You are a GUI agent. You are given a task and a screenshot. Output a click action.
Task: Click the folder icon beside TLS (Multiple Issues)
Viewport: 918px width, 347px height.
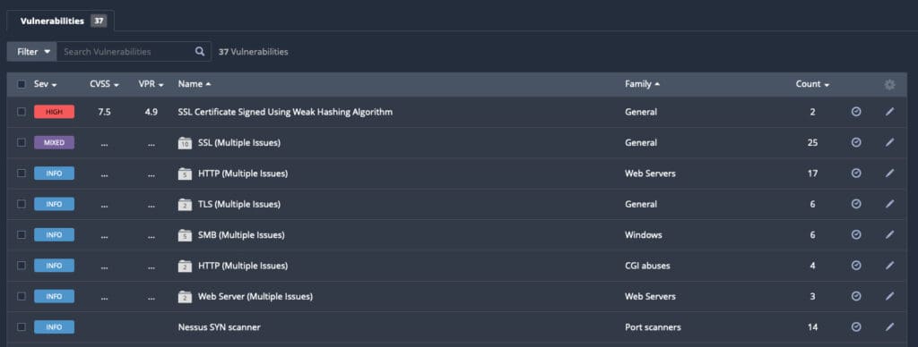point(185,205)
